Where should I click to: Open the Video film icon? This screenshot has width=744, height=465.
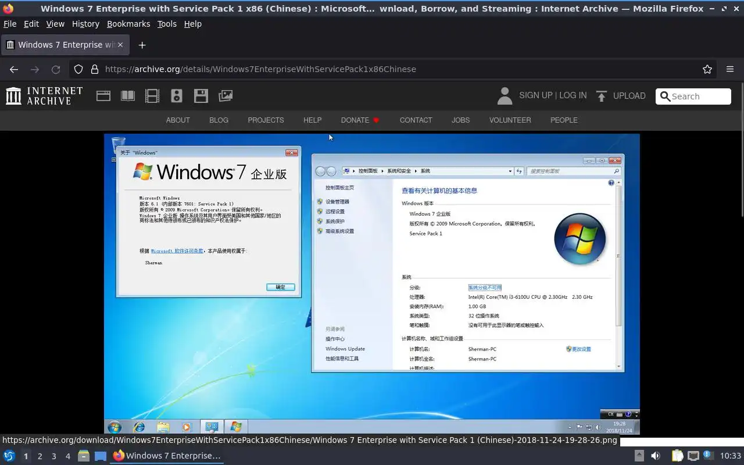[x=152, y=96]
